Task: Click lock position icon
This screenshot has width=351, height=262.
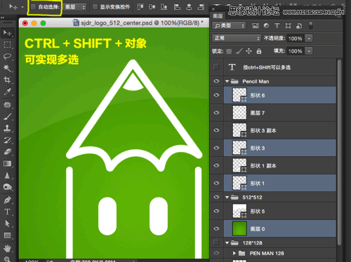Action: pos(249,51)
